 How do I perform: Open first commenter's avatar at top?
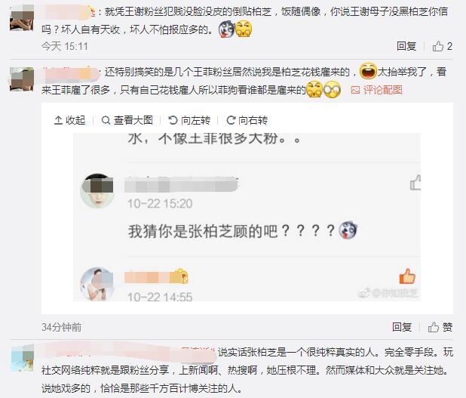click(22, 17)
